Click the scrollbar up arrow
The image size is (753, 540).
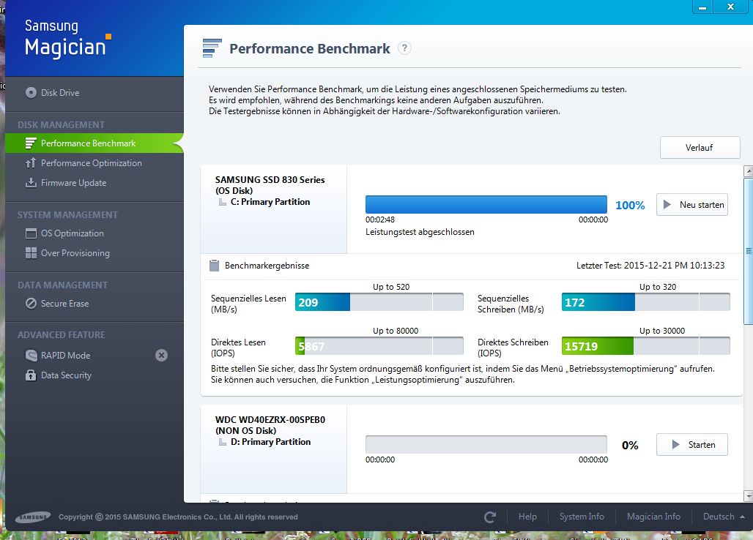click(748, 171)
